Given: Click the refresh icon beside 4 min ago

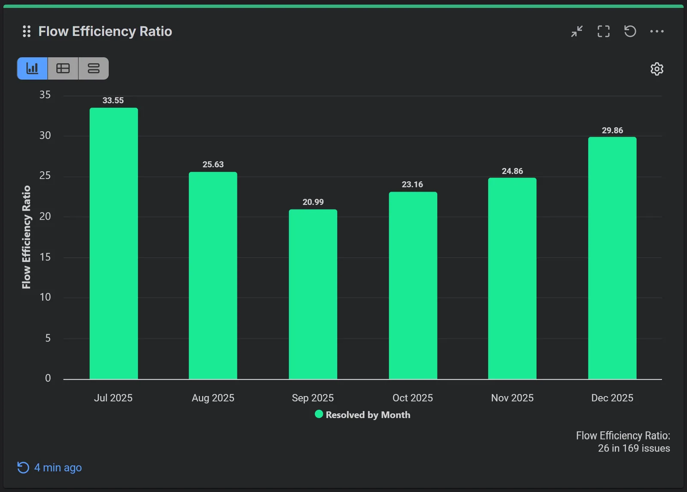Looking at the screenshot, I should 23,468.
